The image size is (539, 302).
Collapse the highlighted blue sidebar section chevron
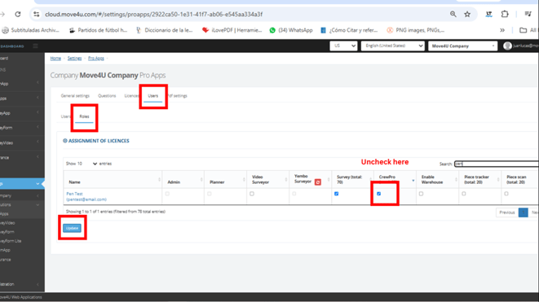pyautogui.click(x=38, y=184)
